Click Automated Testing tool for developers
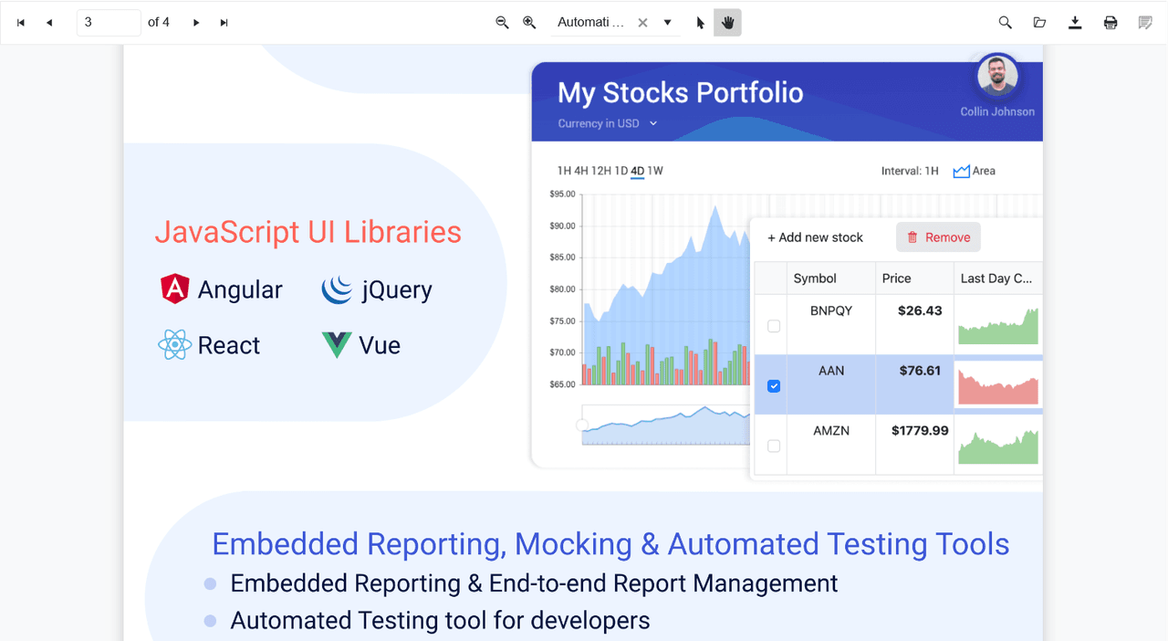1168x641 pixels. coord(440,621)
